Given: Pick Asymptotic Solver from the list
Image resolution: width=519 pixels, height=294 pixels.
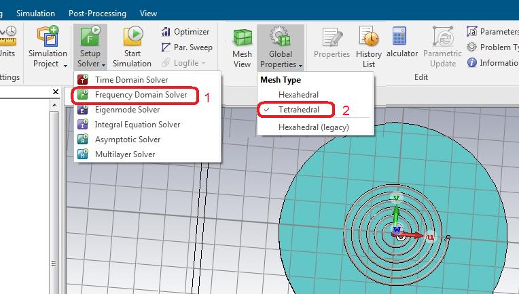Looking at the screenshot, I should (x=147, y=140).
